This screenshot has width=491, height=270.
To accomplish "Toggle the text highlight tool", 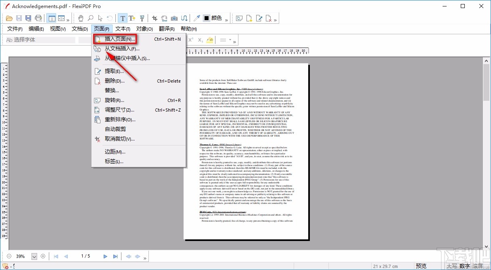I will click(x=210, y=39).
